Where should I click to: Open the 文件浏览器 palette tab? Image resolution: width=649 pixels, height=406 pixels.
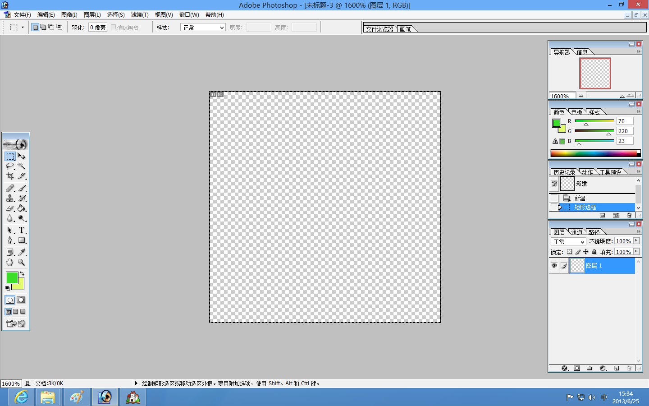point(380,29)
